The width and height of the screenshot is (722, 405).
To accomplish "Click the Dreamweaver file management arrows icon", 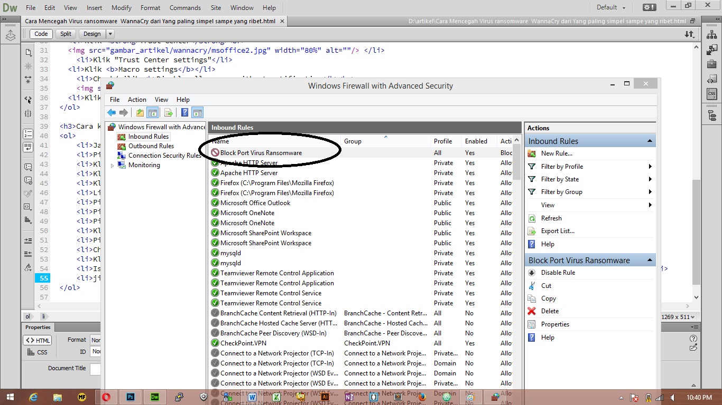I will 689,34.
